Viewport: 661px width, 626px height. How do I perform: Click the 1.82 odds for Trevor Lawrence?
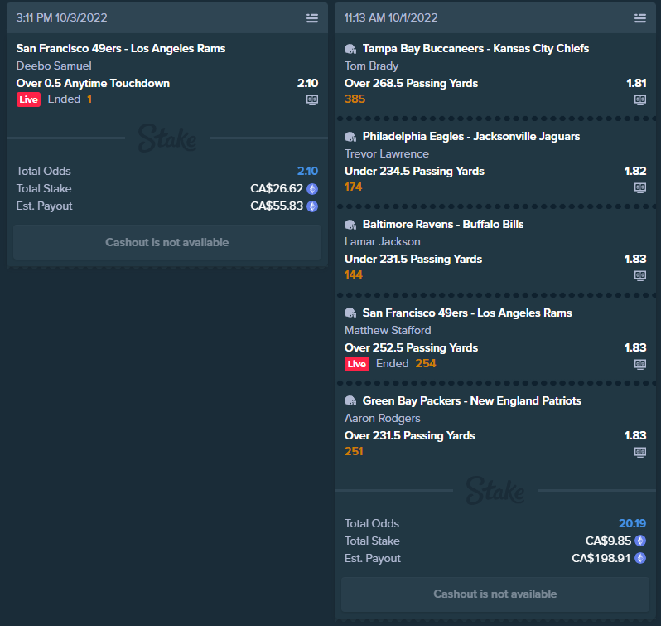tap(635, 171)
